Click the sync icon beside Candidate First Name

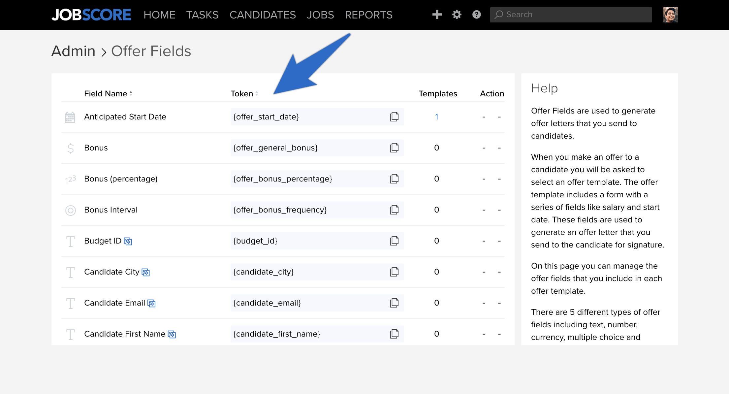click(x=172, y=335)
